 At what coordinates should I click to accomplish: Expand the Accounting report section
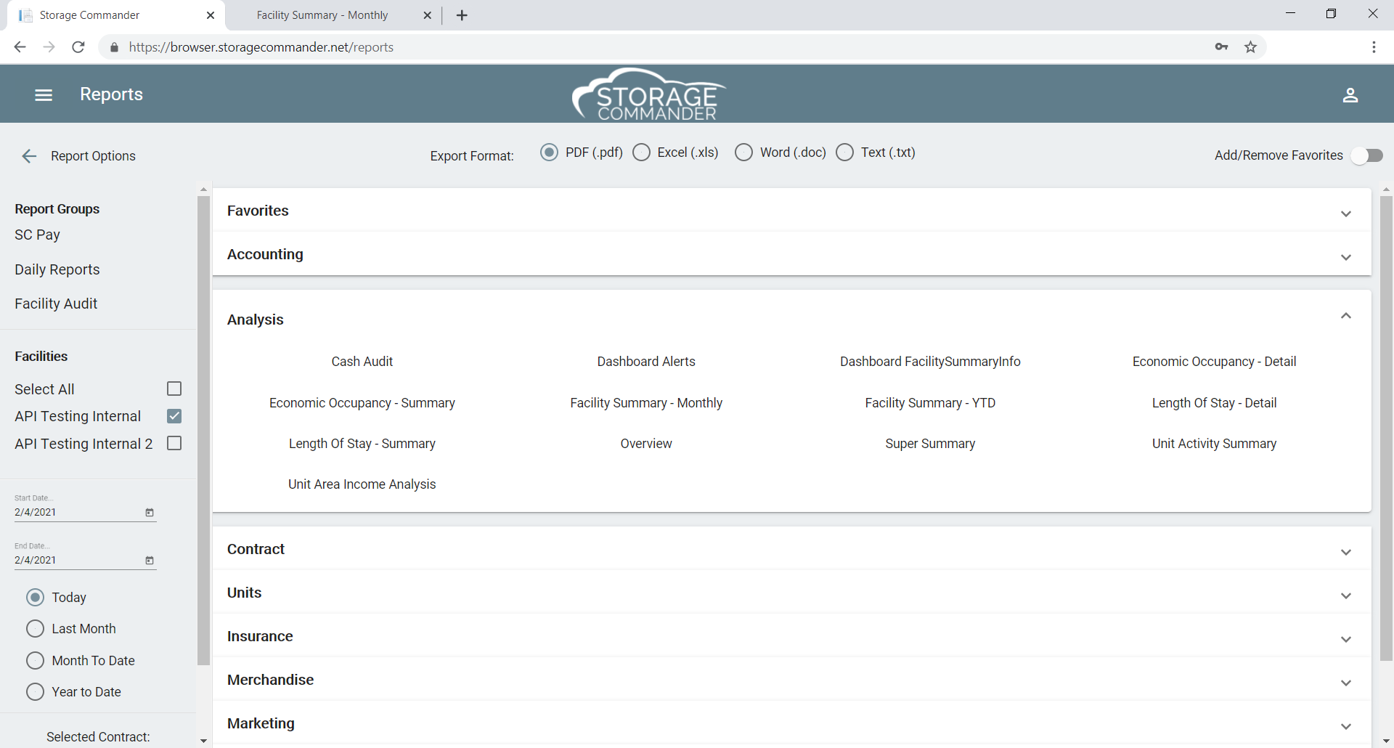click(x=1346, y=257)
